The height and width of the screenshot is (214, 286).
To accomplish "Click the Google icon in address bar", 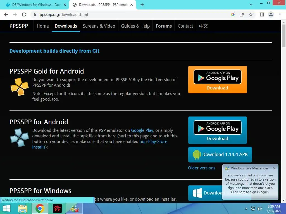I will point(233,14).
